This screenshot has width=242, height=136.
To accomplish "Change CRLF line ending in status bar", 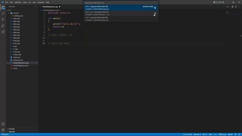I will pyautogui.click(x=210, y=134).
